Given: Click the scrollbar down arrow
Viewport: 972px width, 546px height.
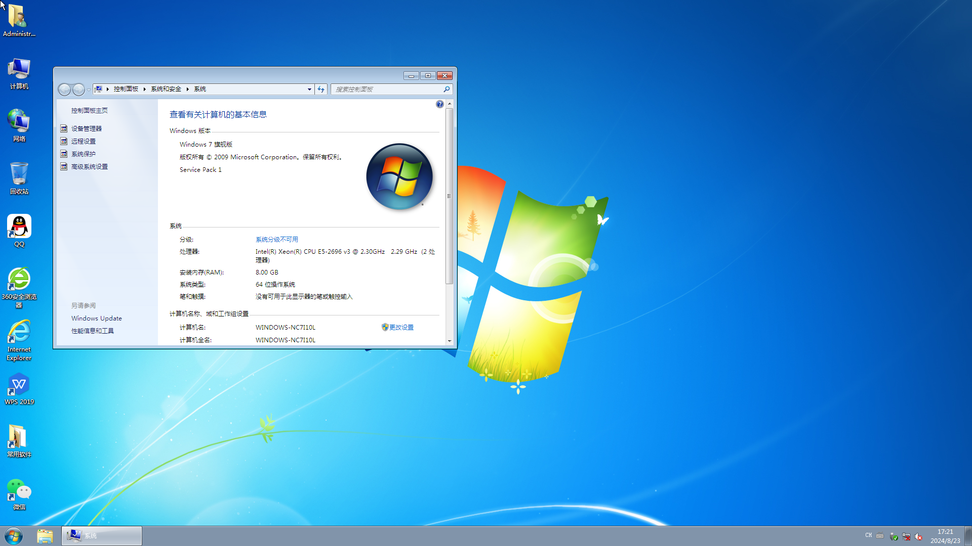Looking at the screenshot, I should [450, 341].
